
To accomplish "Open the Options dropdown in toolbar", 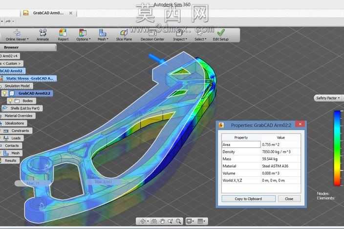I will [x=83, y=35].
